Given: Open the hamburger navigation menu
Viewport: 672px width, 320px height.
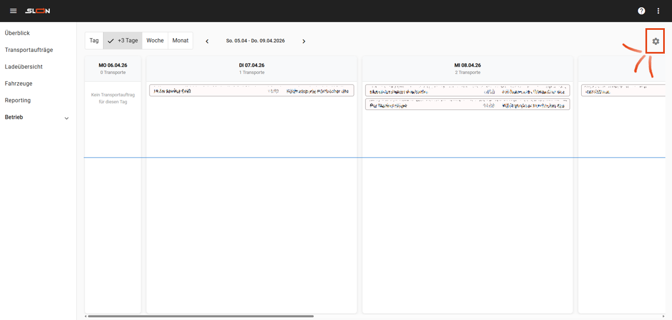Looking at the screenshot, I should [13, 11].
